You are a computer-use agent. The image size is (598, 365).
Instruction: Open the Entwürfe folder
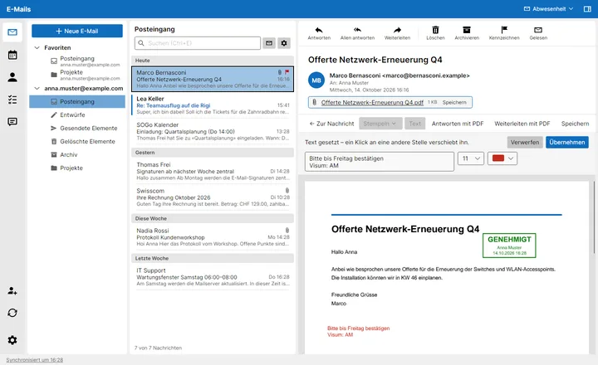[77, 114]
